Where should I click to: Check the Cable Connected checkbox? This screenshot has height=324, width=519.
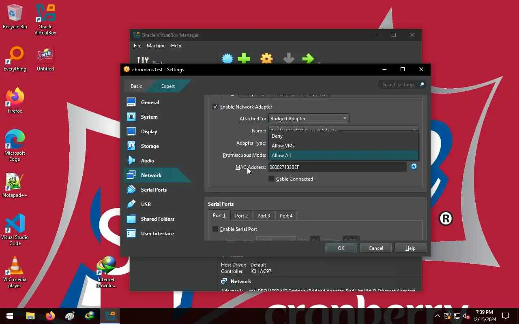tap(271, 179)
